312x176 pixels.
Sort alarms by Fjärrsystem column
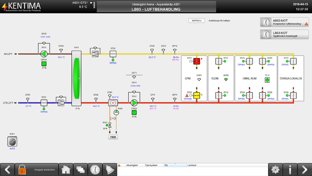(151, 165)
